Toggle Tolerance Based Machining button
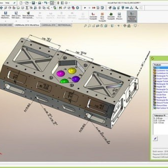The width and height of the screenshot is (168, 168). click(132, 17)
